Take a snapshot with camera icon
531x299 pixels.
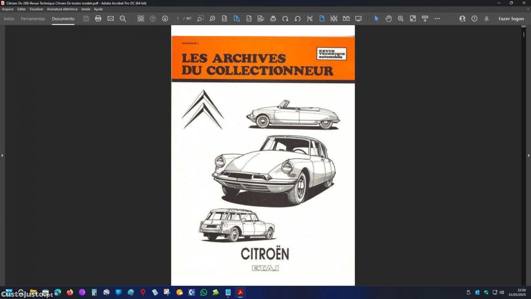(141, 19)
